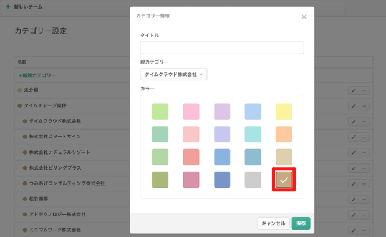
Task: Select the gray swatch in the bottom row
Action: (x=253, y=180)
